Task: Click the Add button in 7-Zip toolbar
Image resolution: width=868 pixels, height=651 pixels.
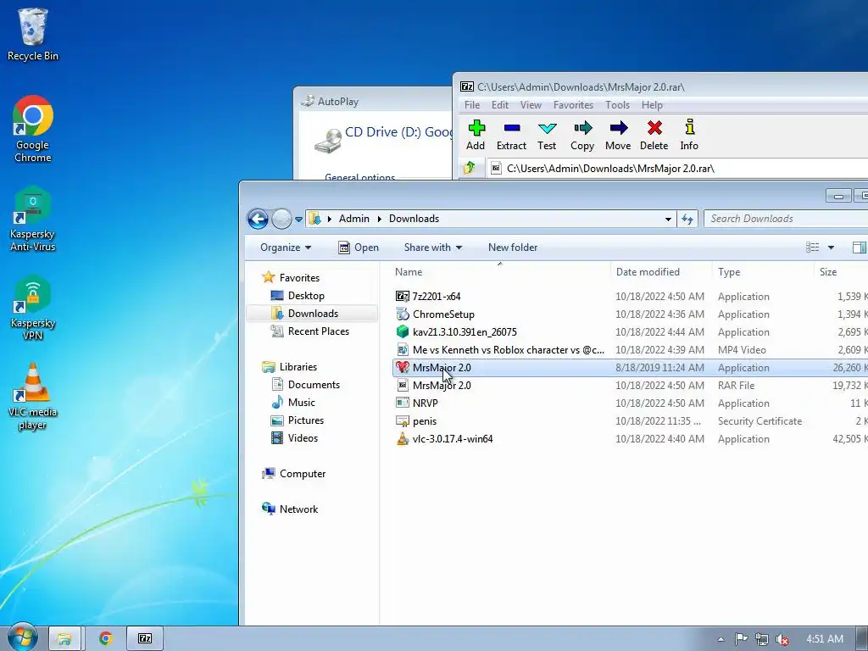Action: (476, 136)
